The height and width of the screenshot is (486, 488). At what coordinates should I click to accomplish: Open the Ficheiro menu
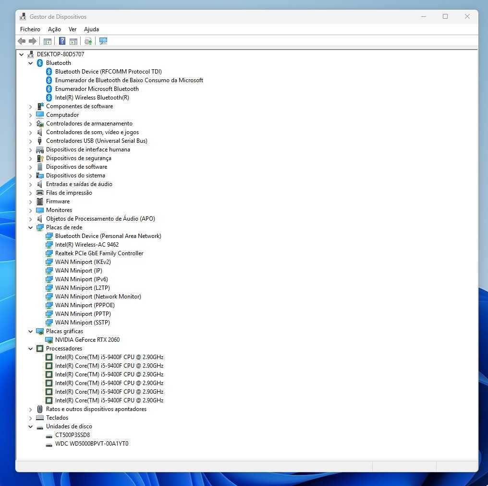point(30,29)
